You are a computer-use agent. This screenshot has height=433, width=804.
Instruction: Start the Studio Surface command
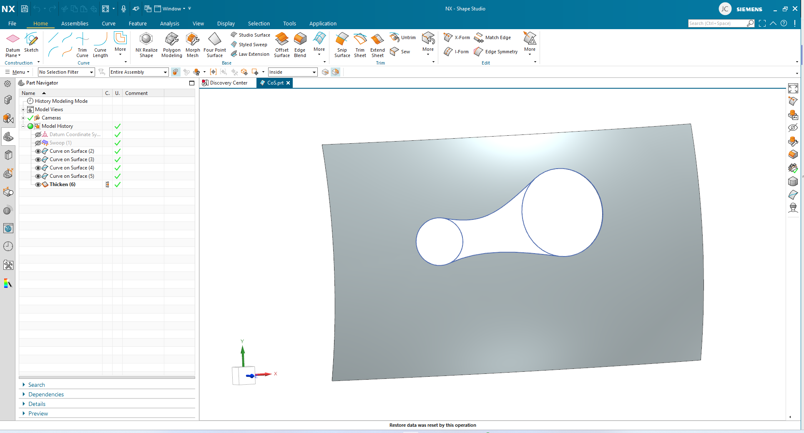(251, 35)
